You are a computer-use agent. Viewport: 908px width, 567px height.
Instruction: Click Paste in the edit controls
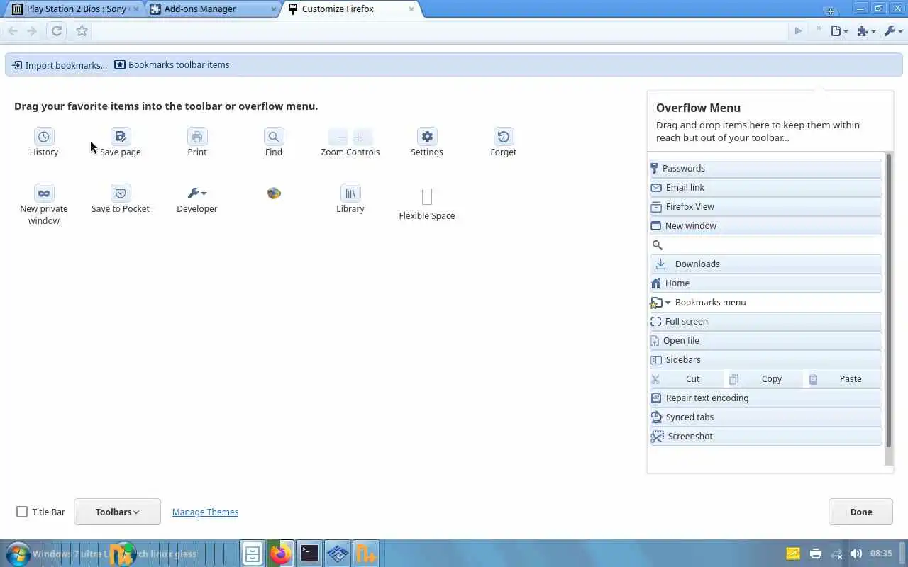[843, 378]
